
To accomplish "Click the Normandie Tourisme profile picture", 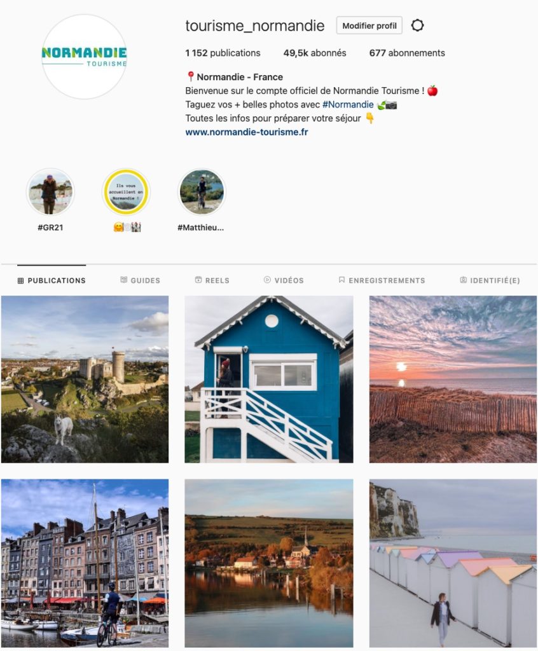I will [x=85, y=57].
